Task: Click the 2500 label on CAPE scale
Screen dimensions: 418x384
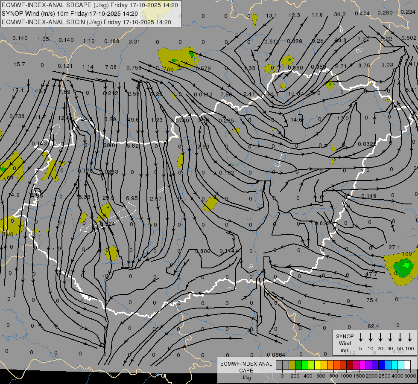Action: tap(384, 376)
